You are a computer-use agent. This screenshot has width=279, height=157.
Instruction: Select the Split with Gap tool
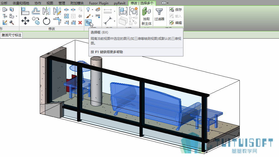coord(73,10)
